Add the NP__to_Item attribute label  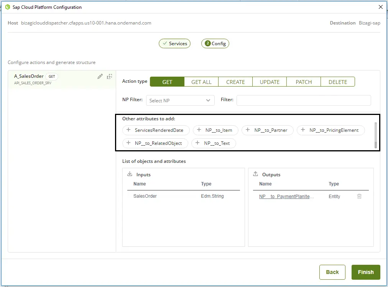point(219,130)
